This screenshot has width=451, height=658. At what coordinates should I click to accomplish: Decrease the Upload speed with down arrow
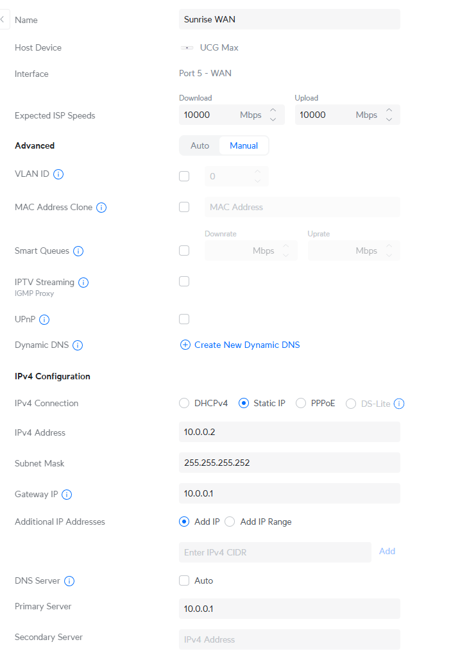(388, 119)
